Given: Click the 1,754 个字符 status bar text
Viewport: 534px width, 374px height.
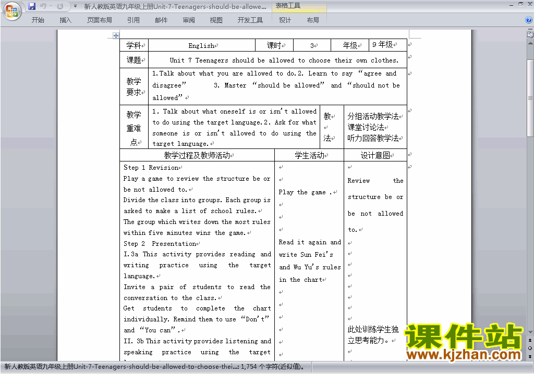Looking at the screenshot, I should [x=272, y=367].
